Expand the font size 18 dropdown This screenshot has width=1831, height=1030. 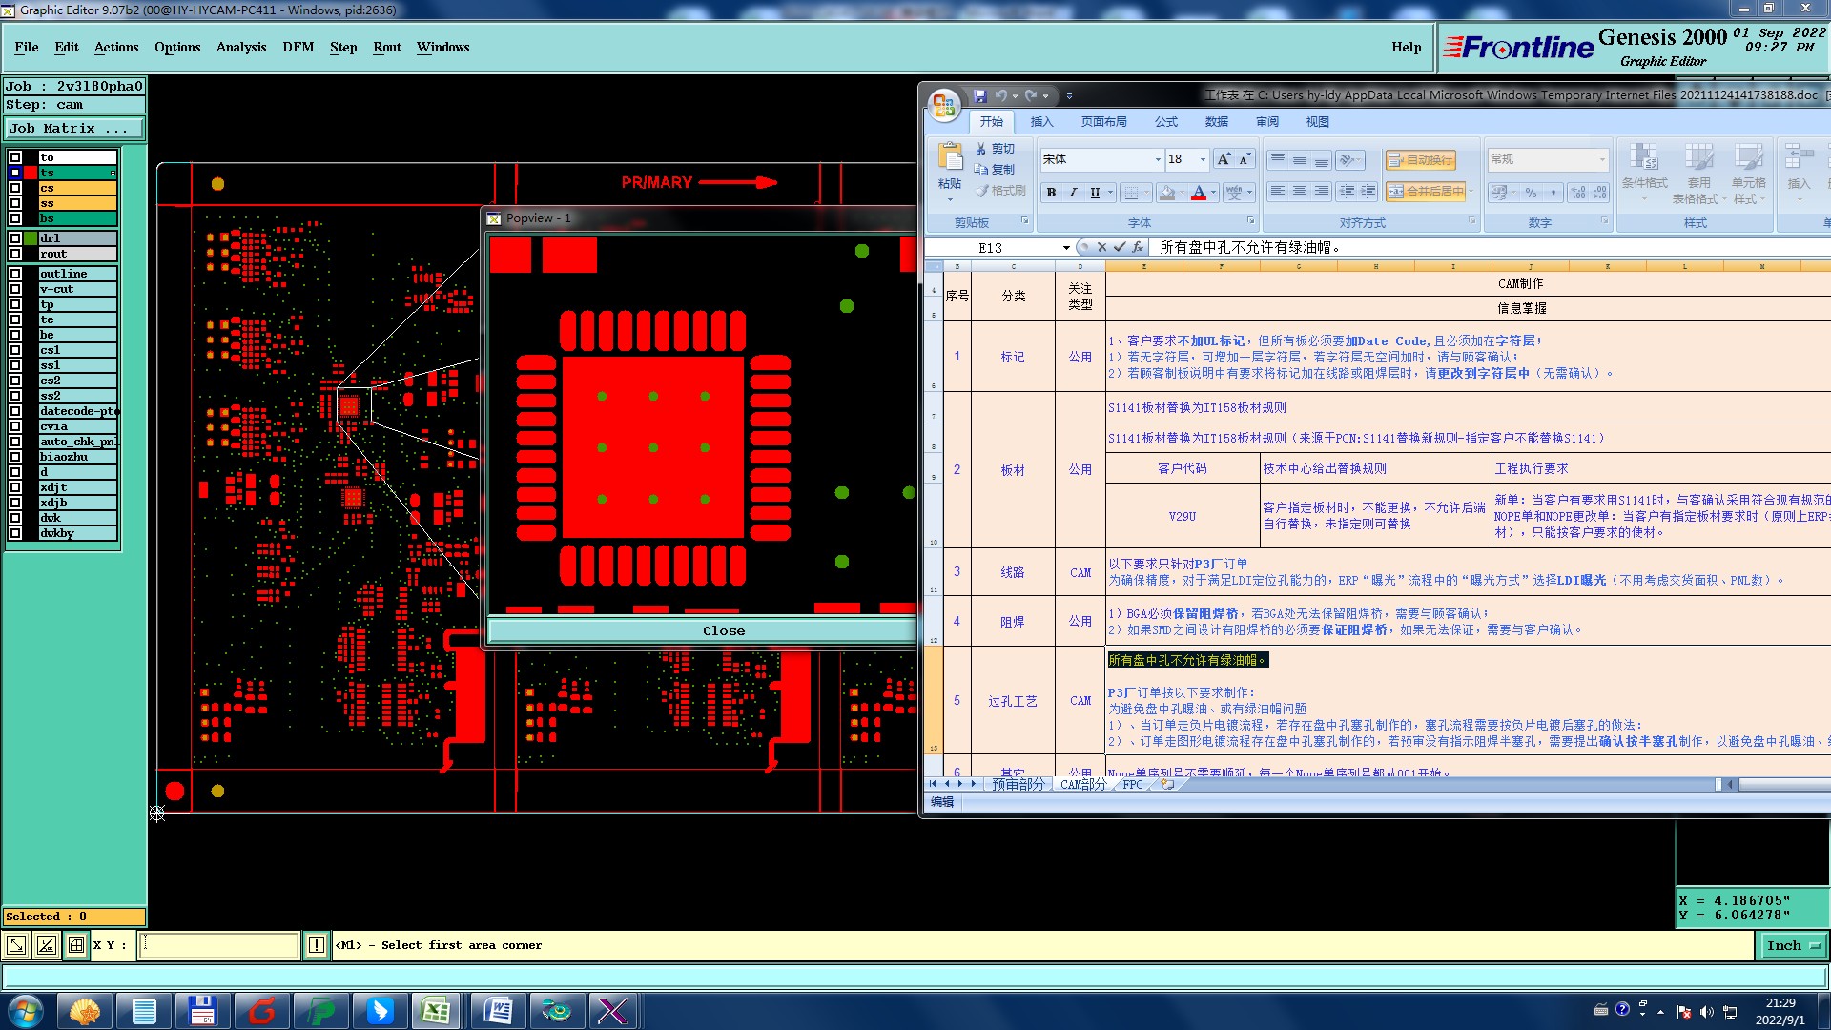(x=1203, y=159)
